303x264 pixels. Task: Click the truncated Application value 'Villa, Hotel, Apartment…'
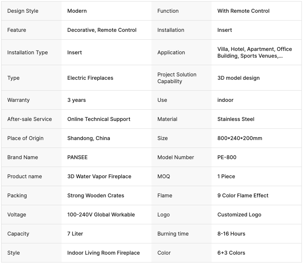(x=254, y=52)
